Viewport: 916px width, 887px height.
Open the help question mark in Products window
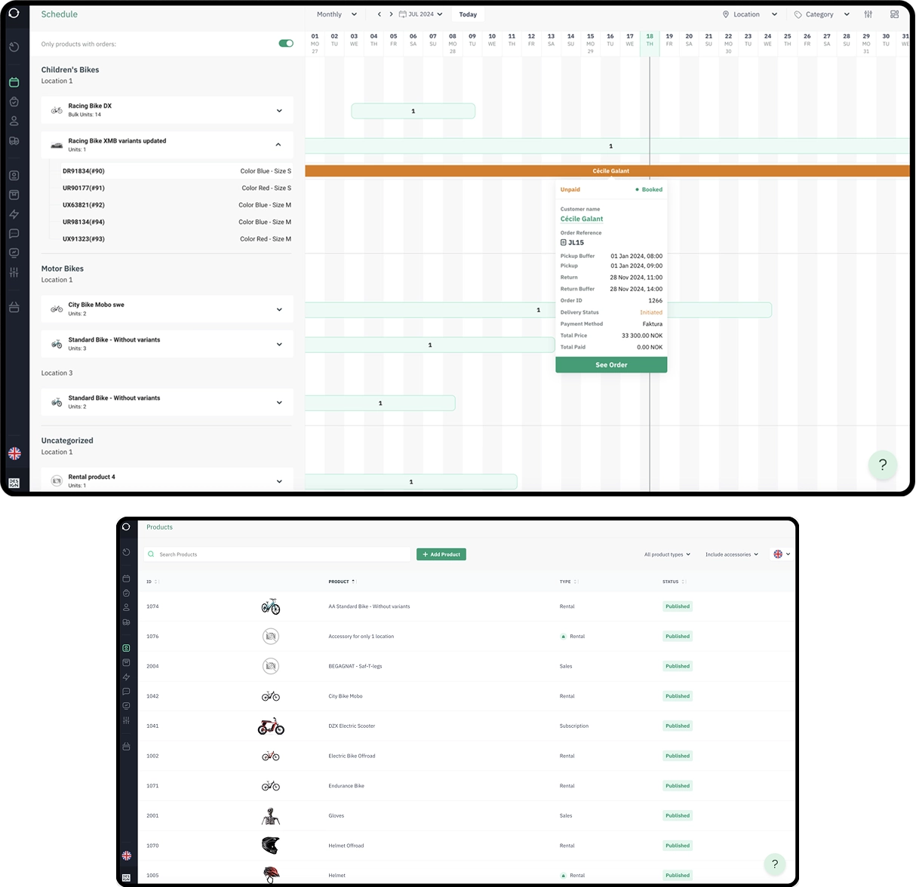click(775, 864)
